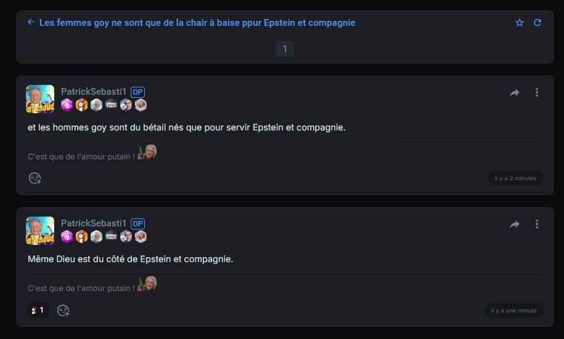The height and width of the screenshot is (339, 564).
Task: Click the signature image in the first post
Action: (147, 153)
